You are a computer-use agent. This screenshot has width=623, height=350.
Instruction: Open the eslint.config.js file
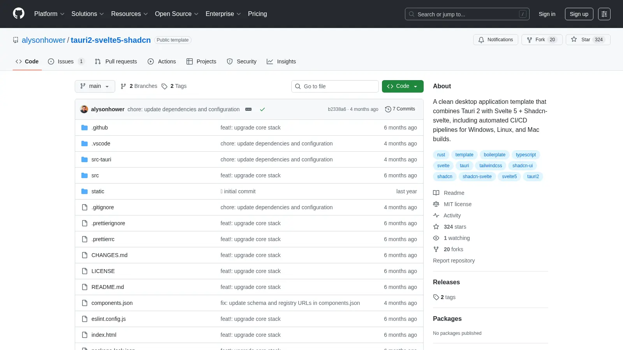tap(109, 319)
